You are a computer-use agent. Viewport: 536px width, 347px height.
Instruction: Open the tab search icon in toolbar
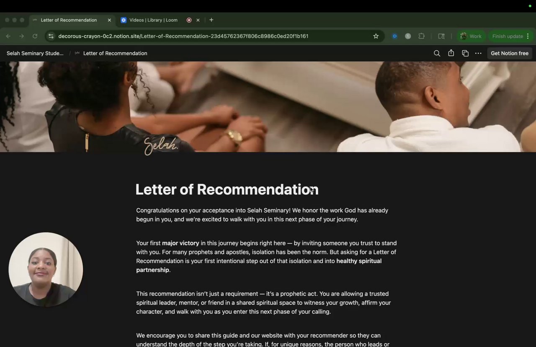point(441,36)
